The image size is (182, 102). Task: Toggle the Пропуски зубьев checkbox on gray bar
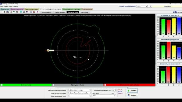click(53, 85)
